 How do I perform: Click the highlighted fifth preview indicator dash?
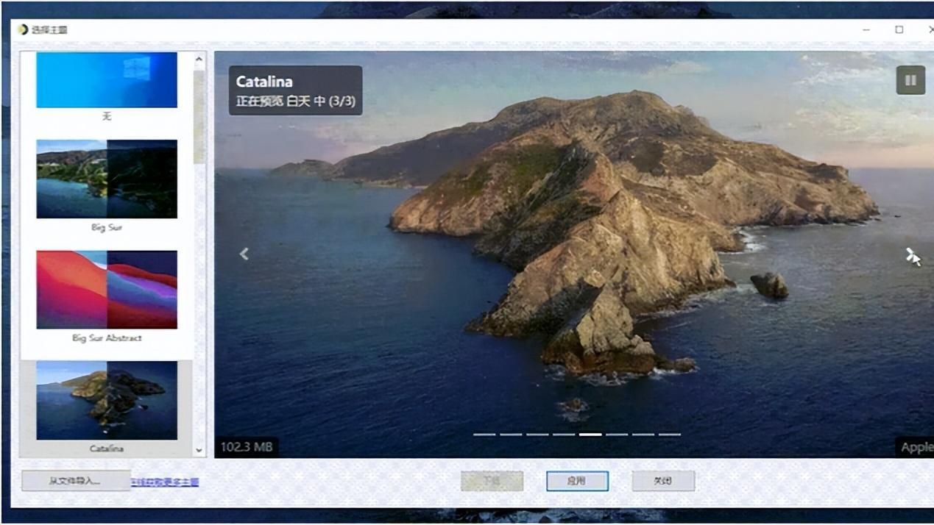[590, 435]
